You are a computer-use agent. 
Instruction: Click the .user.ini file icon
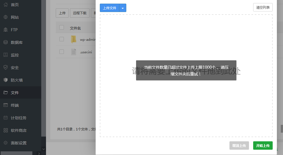(73, 52)
